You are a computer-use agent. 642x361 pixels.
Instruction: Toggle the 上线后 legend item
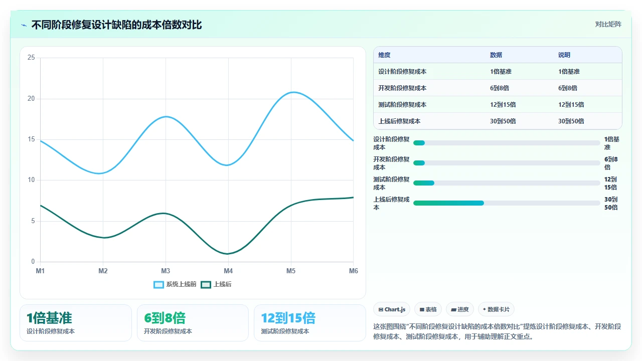click(216, 284)
